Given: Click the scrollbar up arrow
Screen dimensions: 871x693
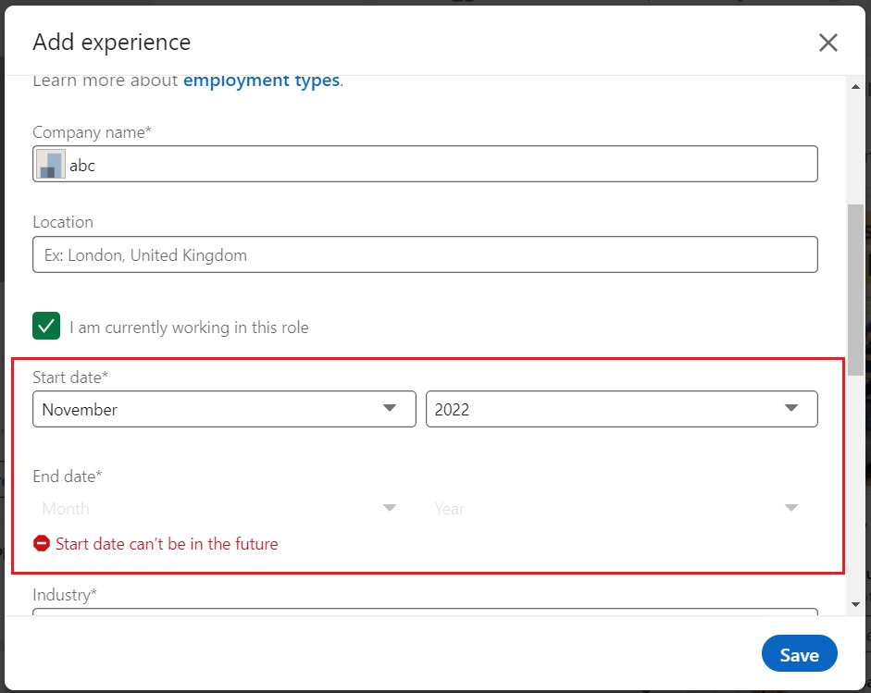Looking at the screenshot, I should [x=855, y=87].
